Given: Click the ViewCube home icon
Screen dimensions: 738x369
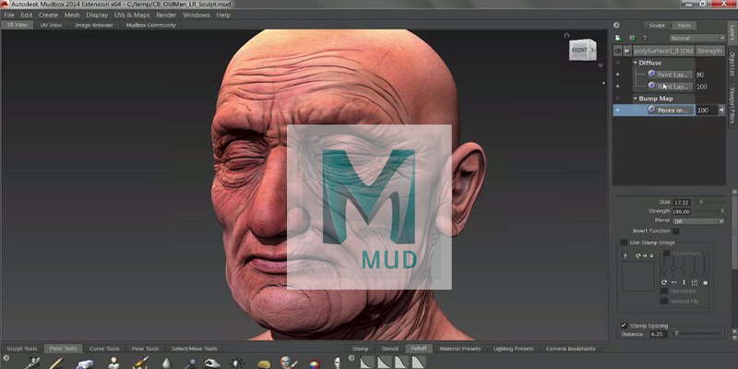Looking at the screenshot, I should pyautogui.click(x=566, y=35).
